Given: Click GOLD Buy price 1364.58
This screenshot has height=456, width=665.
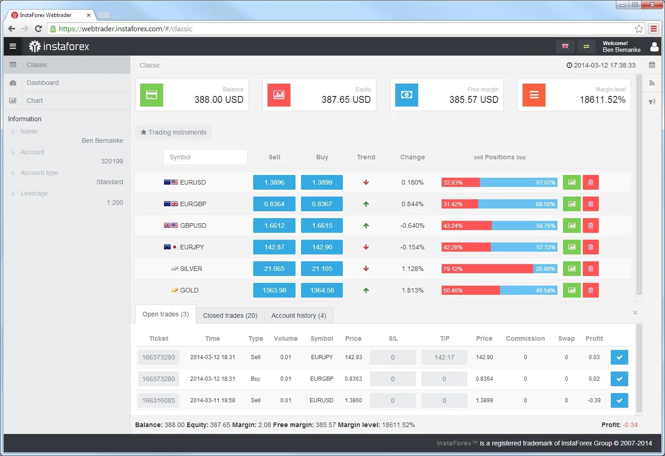Looking at the screenshot, I should point(322,290).
